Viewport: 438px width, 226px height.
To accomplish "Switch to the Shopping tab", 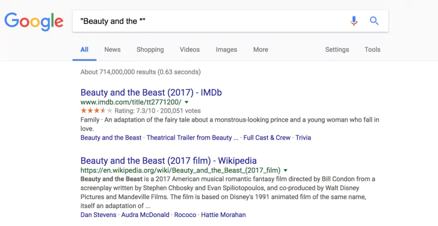I will pyautogui.click(x=150, y=50).
